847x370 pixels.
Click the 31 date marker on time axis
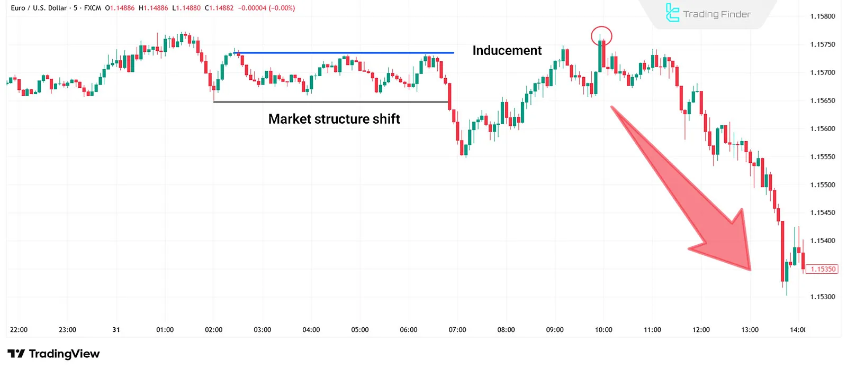tap(116, 330)
